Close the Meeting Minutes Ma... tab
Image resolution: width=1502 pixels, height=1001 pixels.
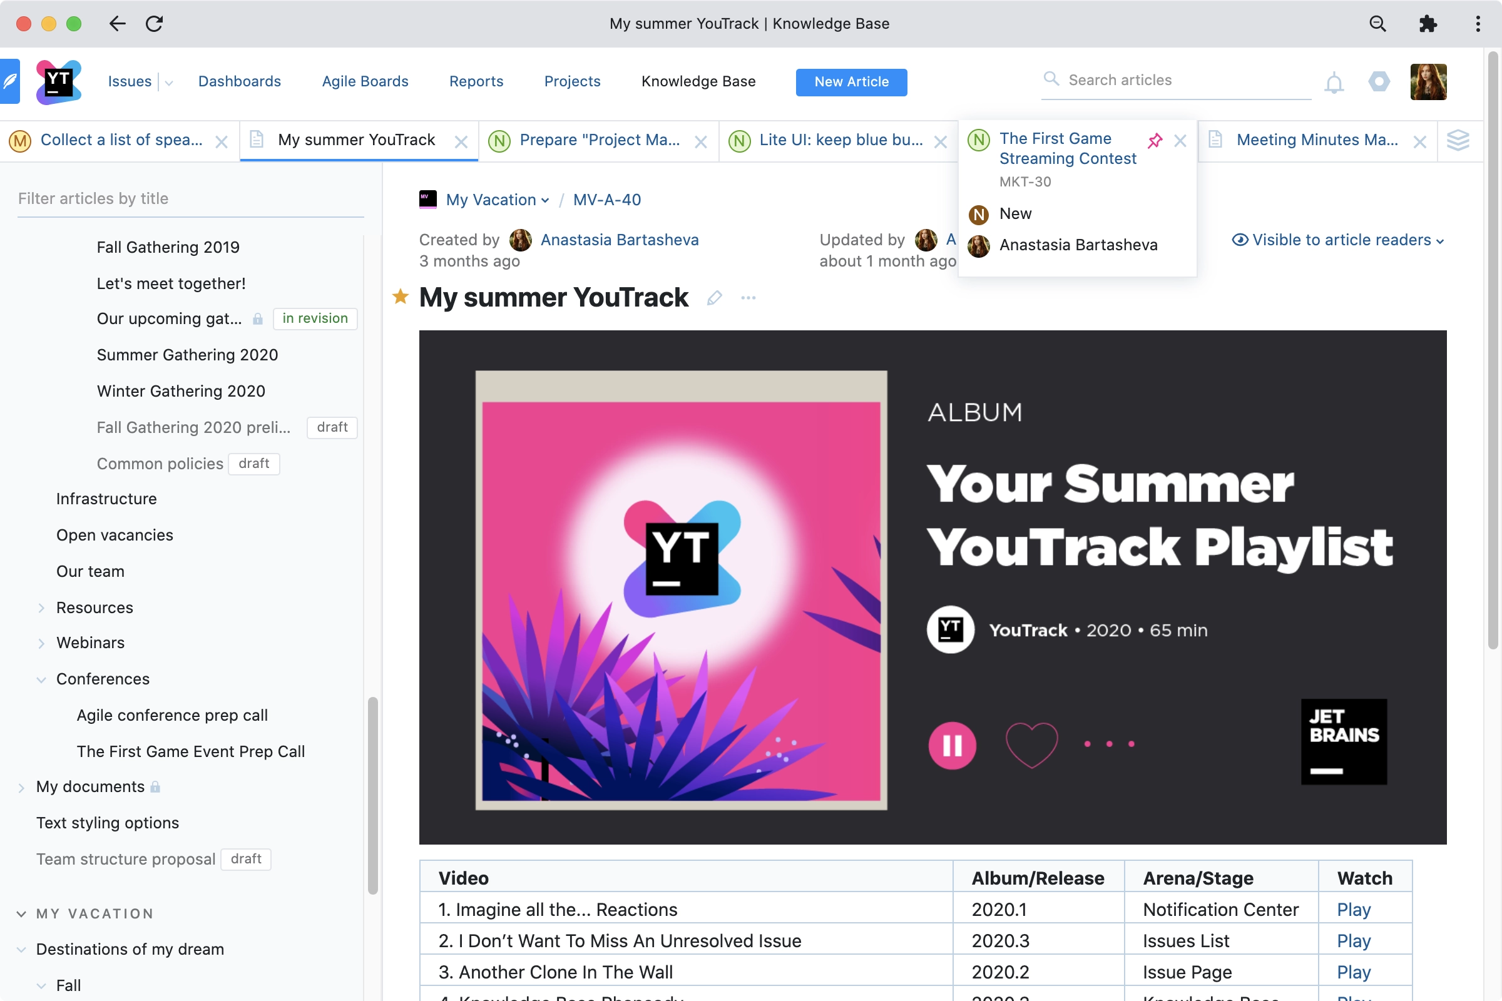pos(1419,142)
